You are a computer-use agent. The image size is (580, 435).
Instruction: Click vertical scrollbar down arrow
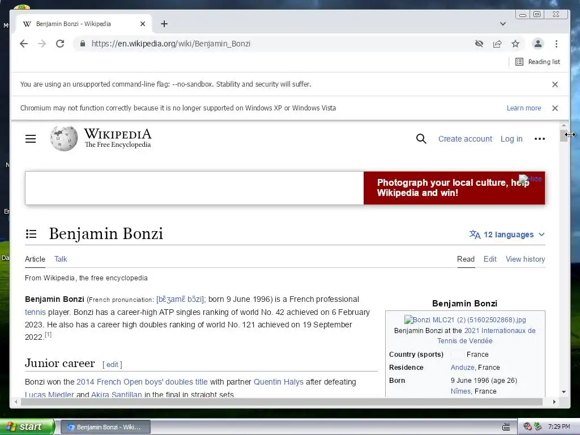564,392
